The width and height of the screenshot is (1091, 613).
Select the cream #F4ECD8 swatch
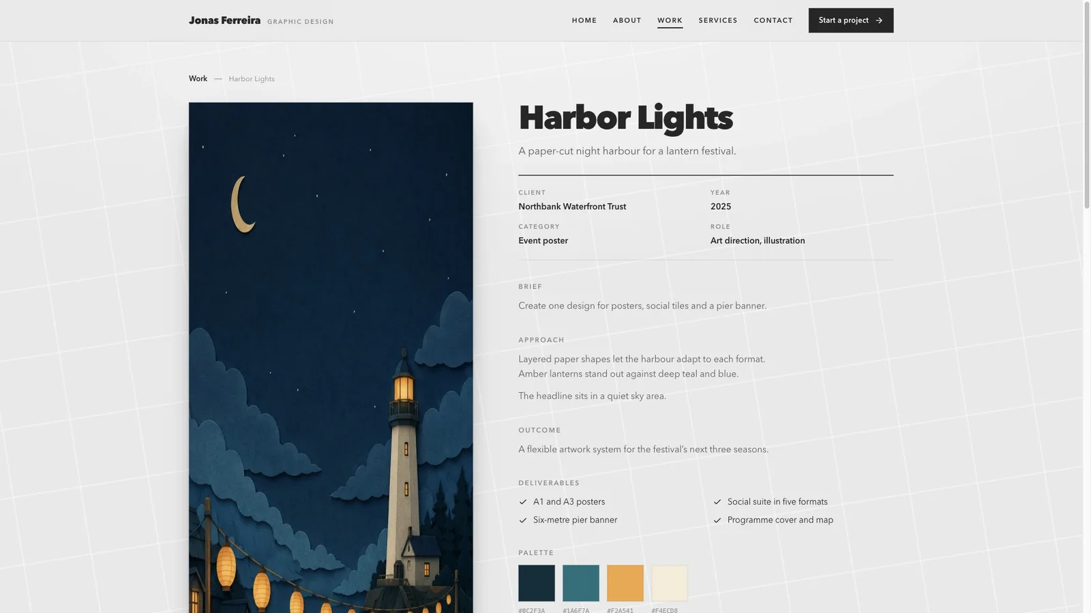[670, 583]
